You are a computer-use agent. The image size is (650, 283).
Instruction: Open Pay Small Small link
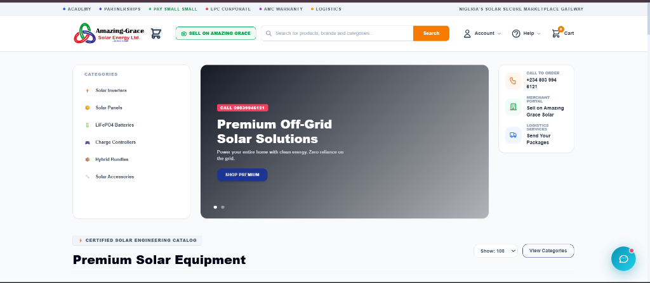tap(173, 9)
